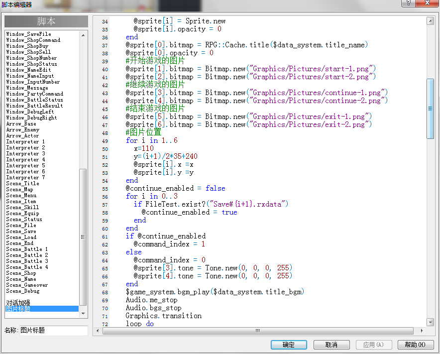Close the script editor window

click(427, 3)
